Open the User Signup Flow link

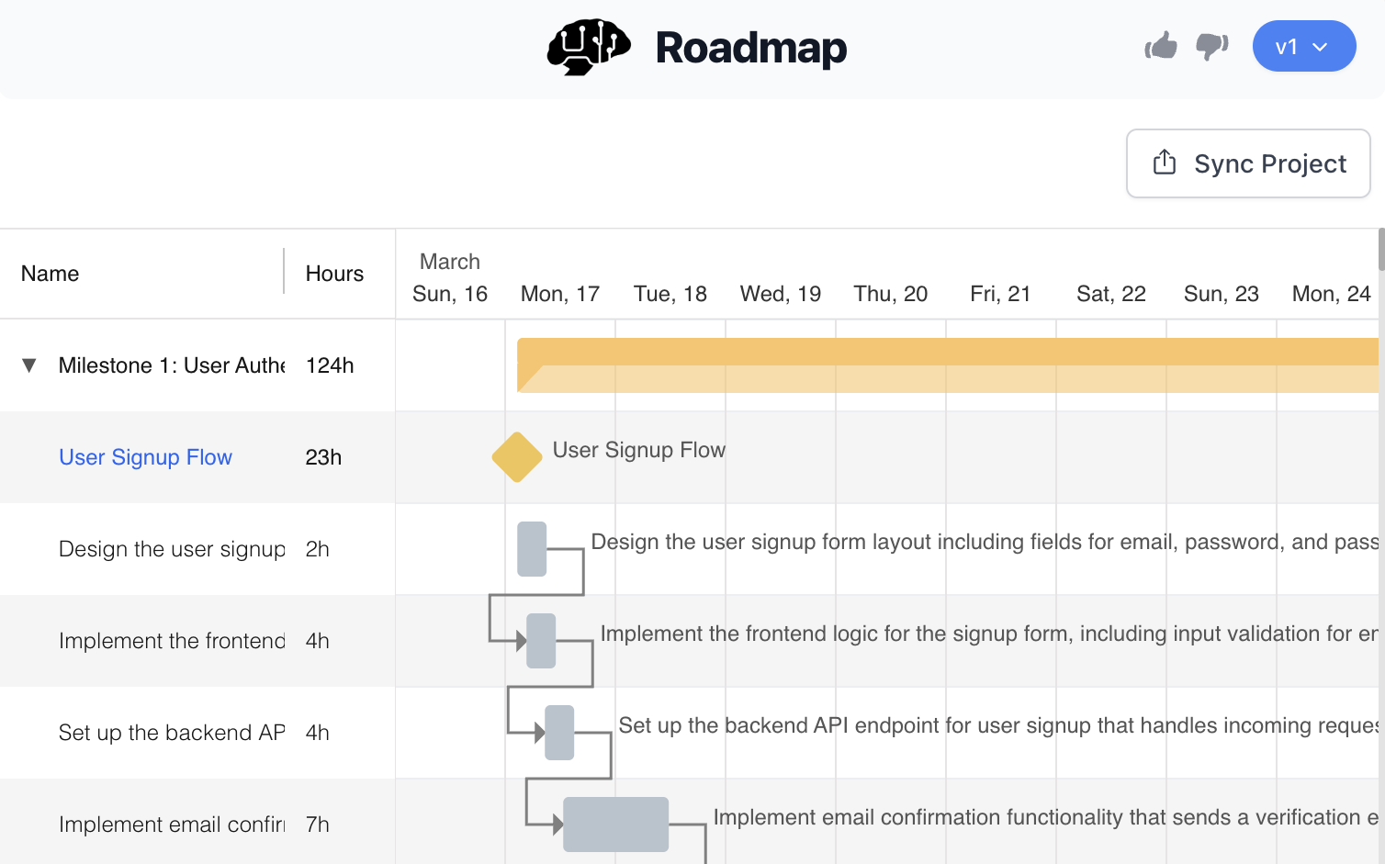coord(145,456)
